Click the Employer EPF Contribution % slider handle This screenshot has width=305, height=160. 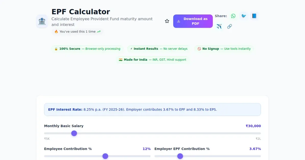click(x=180, y=156)
